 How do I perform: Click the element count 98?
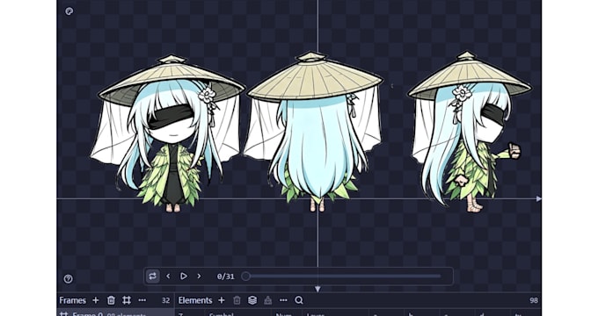click(534, 300)
